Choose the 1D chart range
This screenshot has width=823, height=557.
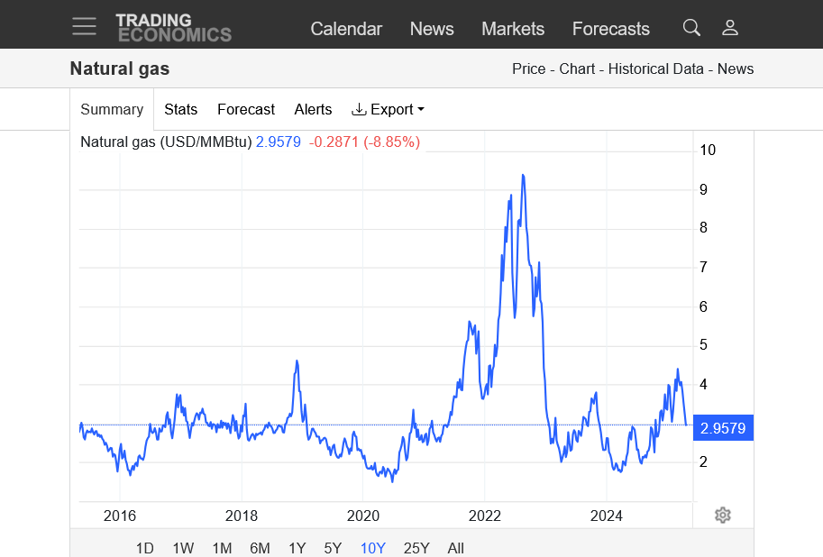pos(144,548)
